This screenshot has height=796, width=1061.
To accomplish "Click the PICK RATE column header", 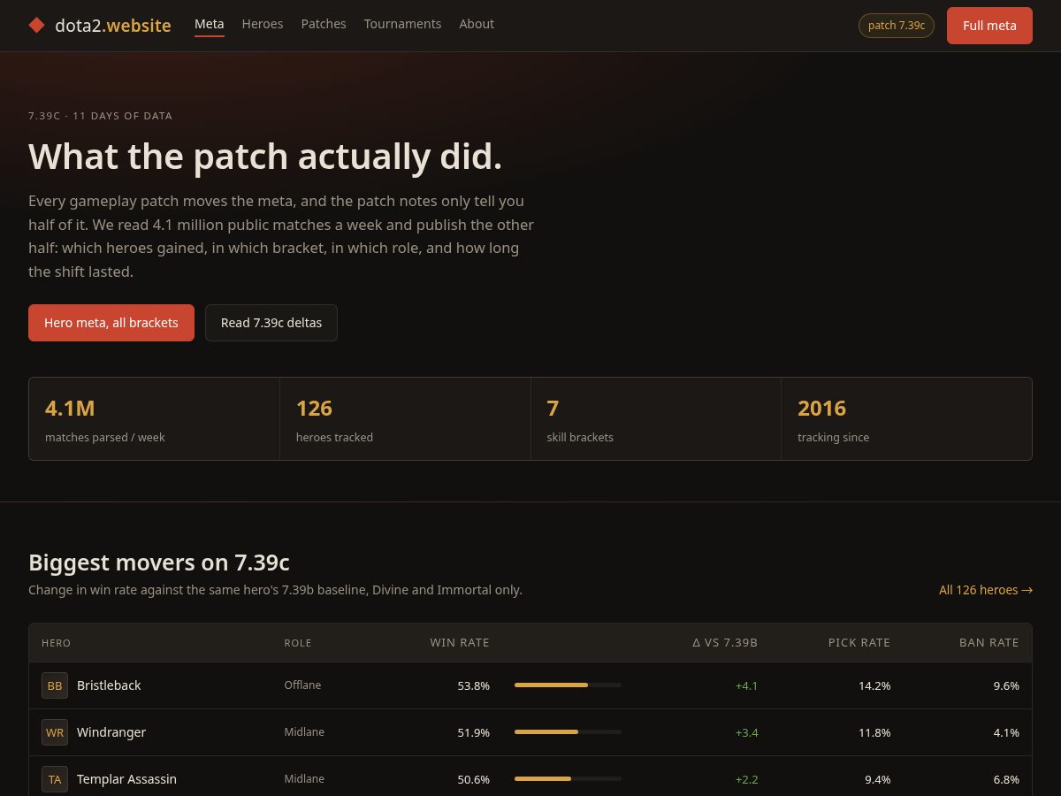I will [859, 643].
